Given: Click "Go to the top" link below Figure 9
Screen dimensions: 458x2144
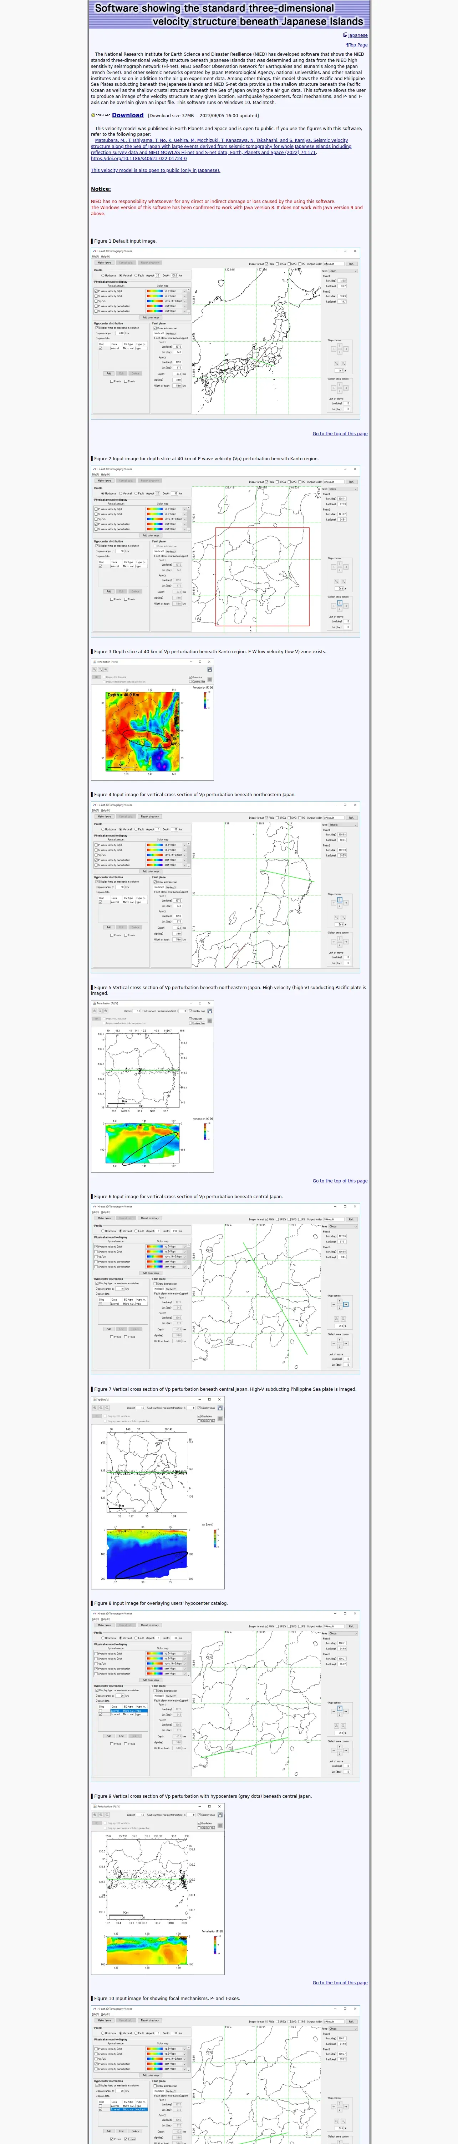Looking at the screenshot, I should point(340,1982).
